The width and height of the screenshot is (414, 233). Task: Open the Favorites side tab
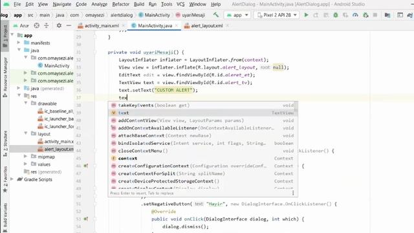(x=5, y=179)
